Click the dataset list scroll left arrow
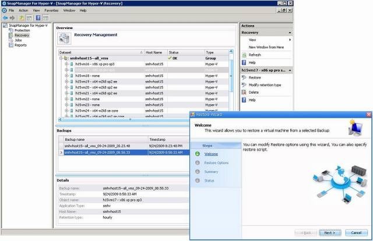The width and height of the screenshot is (373, 241). (60, 119)
